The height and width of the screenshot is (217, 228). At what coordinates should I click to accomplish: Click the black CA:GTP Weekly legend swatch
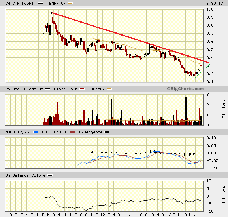click(41, 3)
